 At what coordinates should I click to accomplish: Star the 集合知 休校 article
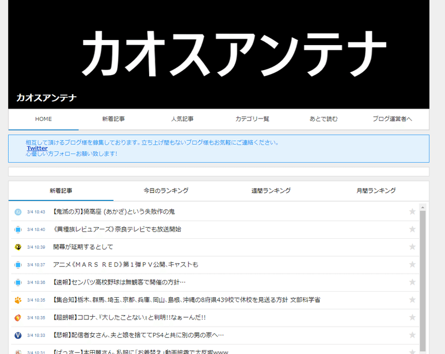pyautogui.click(x=412, y=299)
